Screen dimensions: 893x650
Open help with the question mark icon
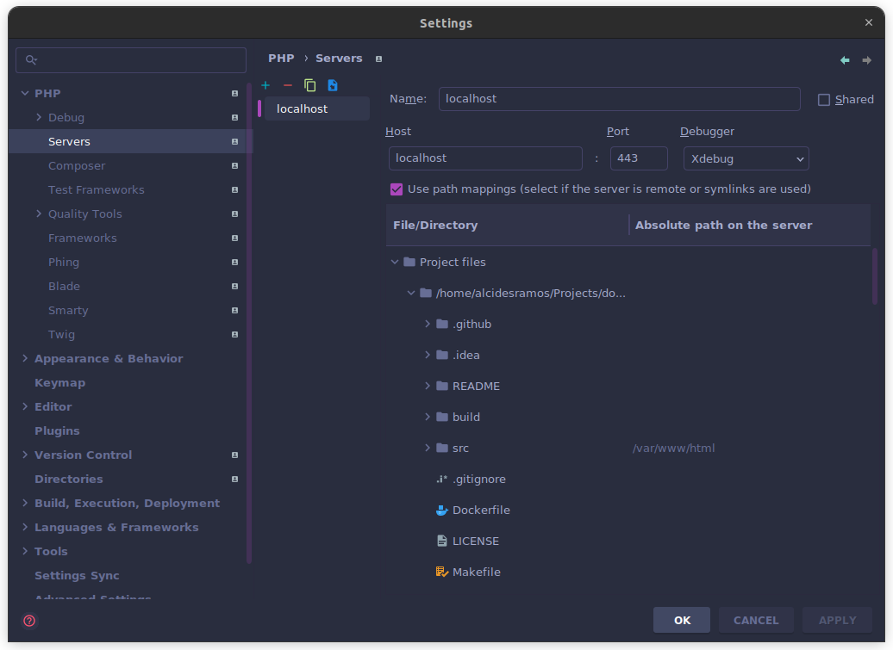pos(29,621)
